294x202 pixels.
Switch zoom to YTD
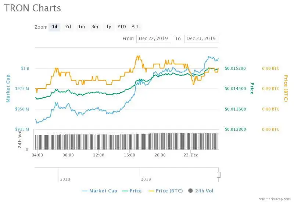(x=122, y=27)
